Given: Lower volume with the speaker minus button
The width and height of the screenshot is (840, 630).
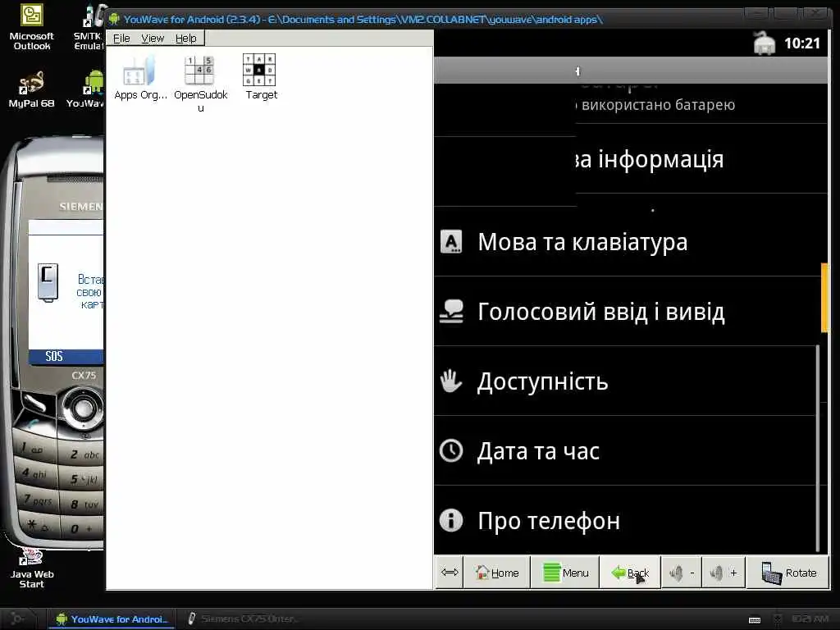Looking at the screenshot, I should [x=682, y=573].
